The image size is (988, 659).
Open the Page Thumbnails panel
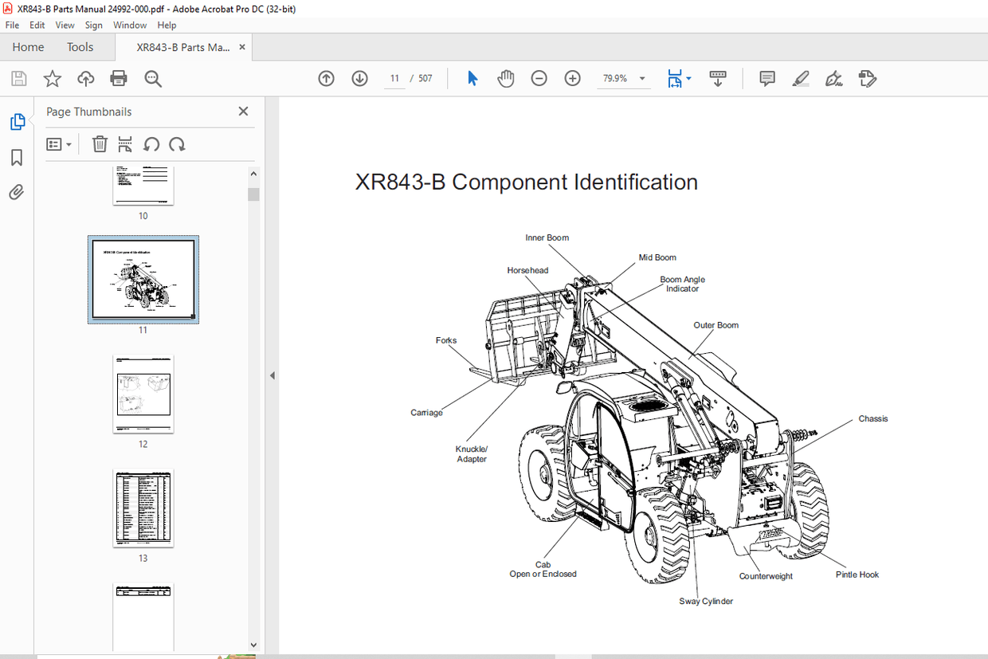point(18,121)
